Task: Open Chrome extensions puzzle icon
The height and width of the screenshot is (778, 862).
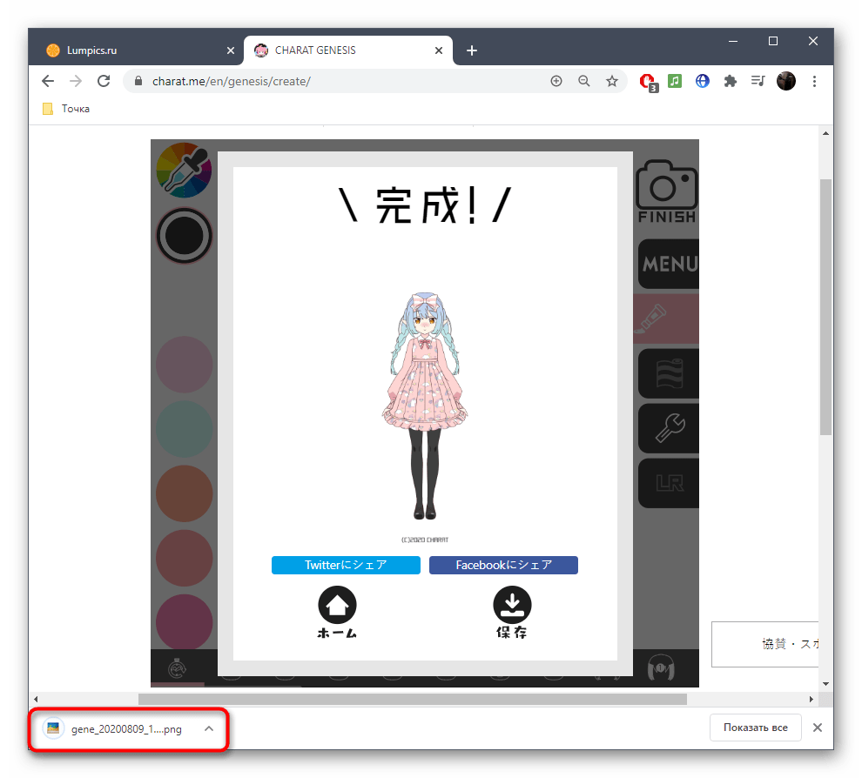Action: 731,81
